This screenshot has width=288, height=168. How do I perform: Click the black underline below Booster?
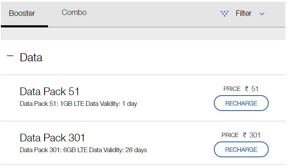(x=24, y=27)
